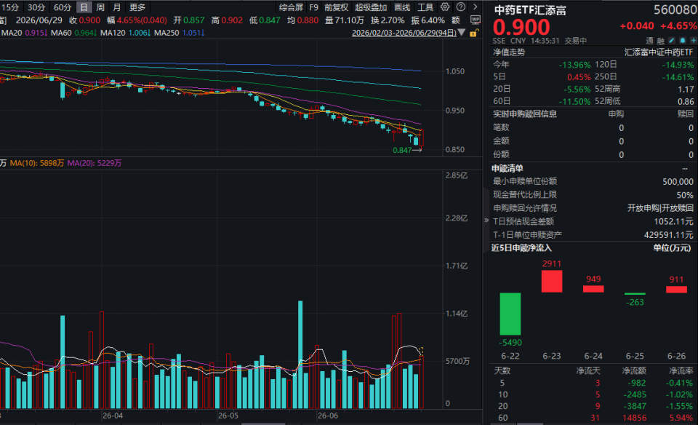Click the fund code 560080
698x425 pixels.
[x=675, y=9]
